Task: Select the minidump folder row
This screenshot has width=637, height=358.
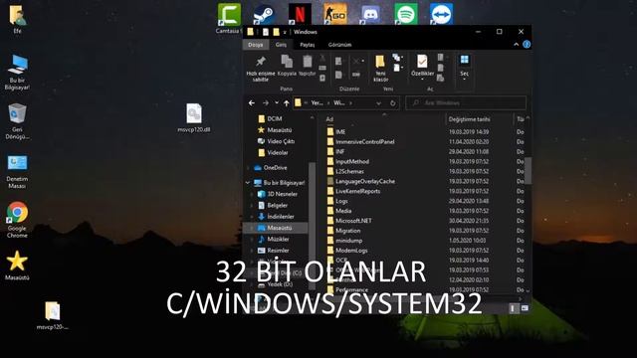Action: pos(425,241)
